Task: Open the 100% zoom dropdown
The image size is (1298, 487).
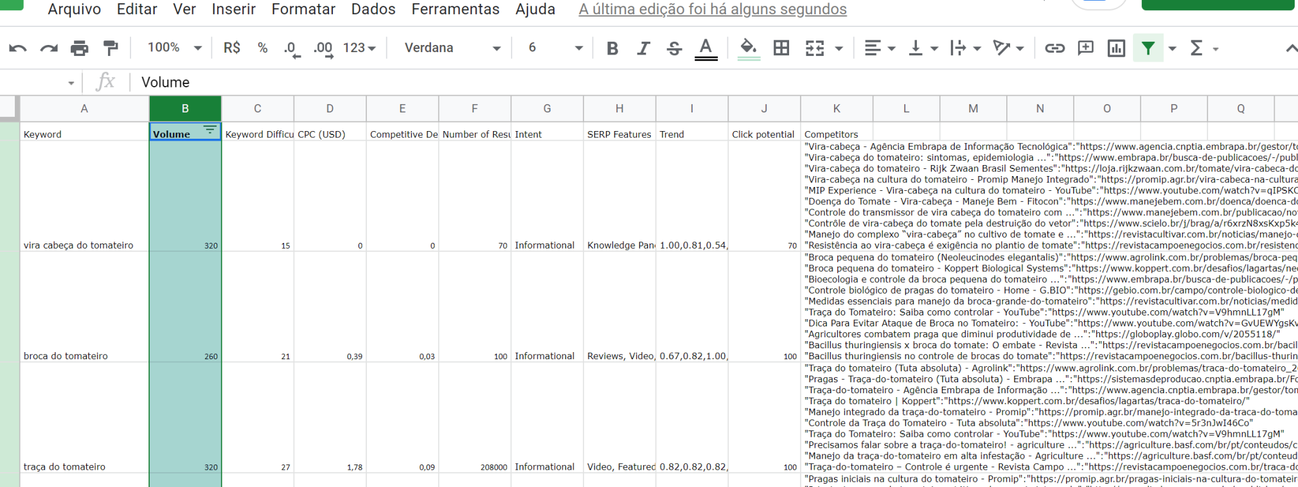Action: pyautogui.click(x=174, y=48)
